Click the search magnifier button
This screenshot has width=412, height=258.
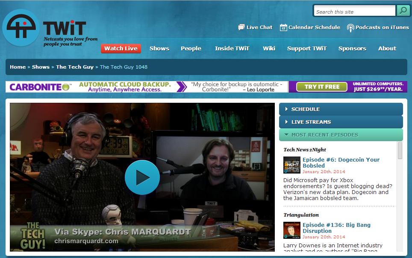[403, 11]
